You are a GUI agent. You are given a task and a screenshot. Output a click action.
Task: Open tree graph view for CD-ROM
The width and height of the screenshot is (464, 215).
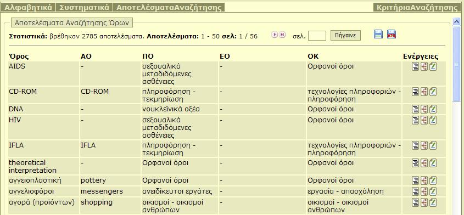tap(424, 92)
